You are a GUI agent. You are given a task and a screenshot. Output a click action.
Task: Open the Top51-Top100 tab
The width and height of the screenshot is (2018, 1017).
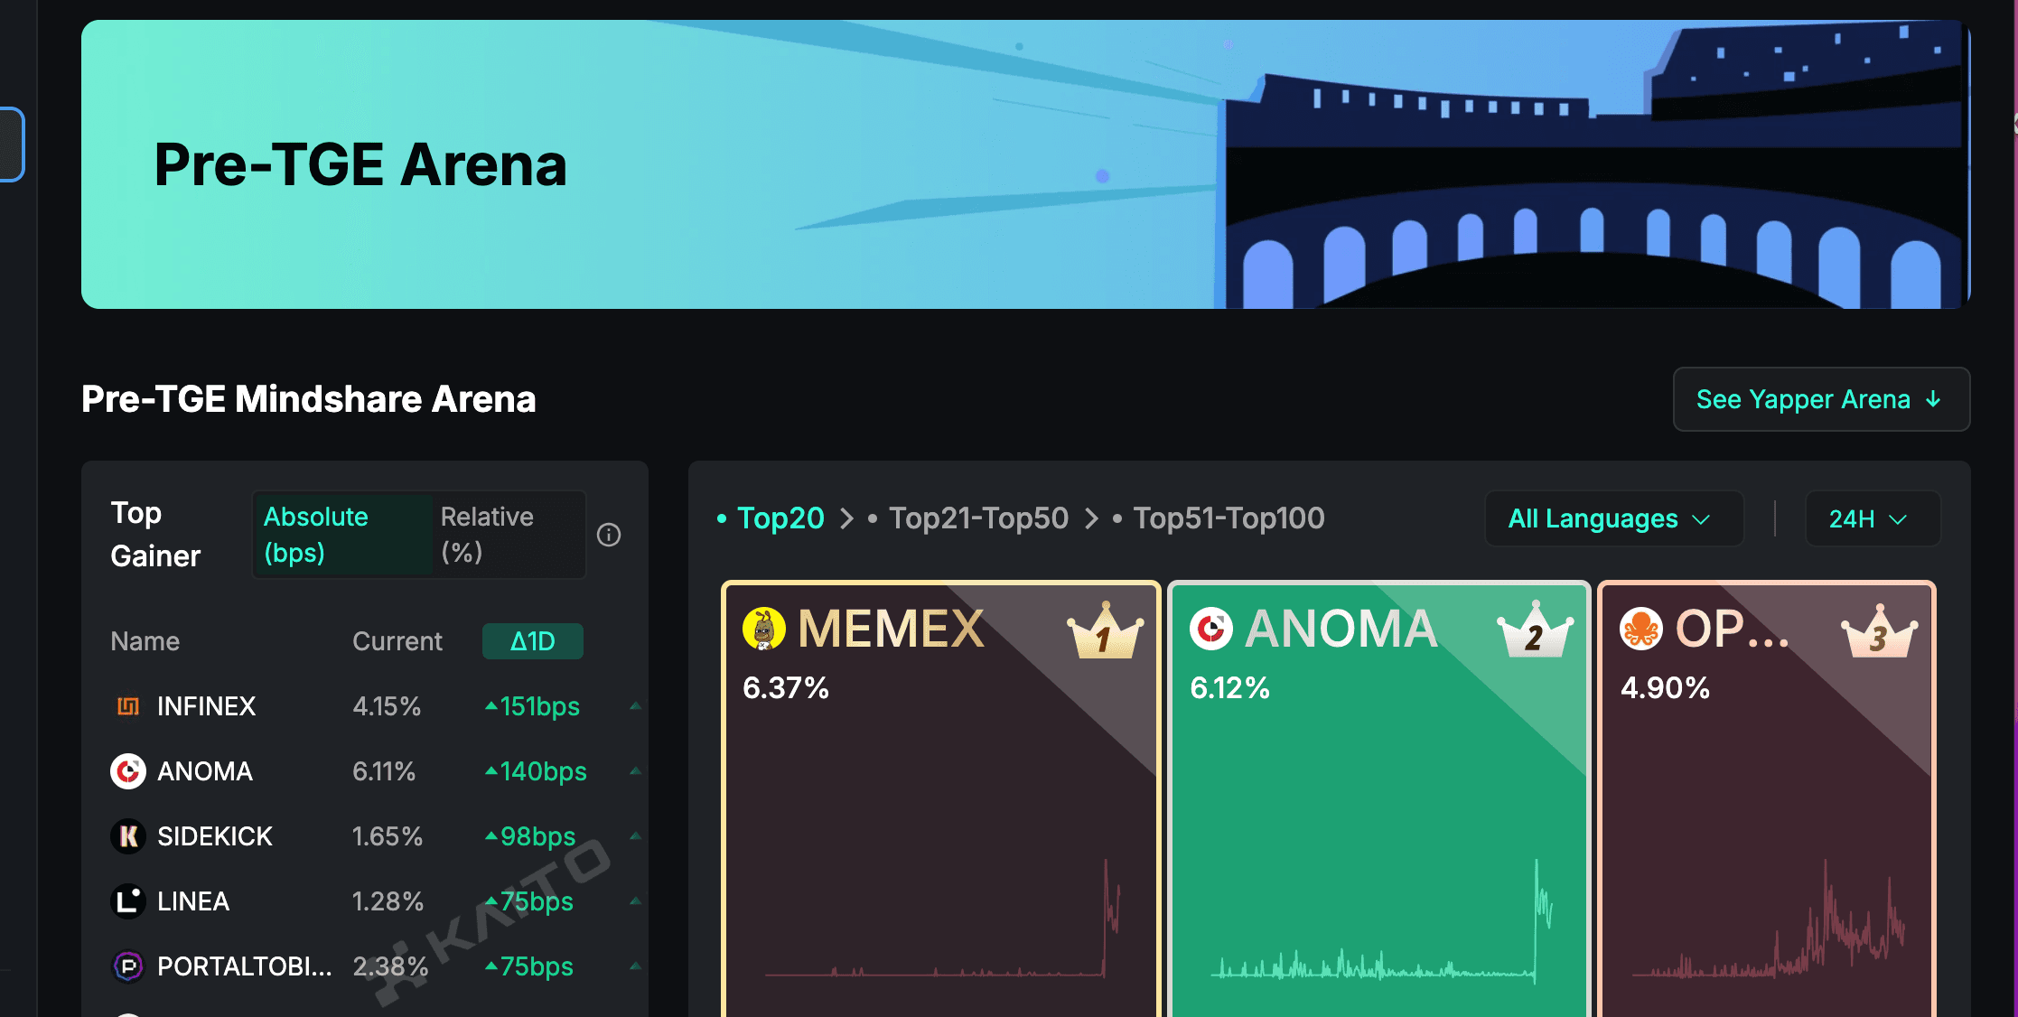[x=1228, y=518]
